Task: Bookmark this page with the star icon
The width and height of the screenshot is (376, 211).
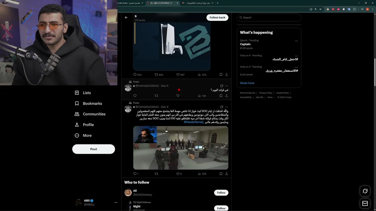Action: pyautogui.click(x=320, y=9)
